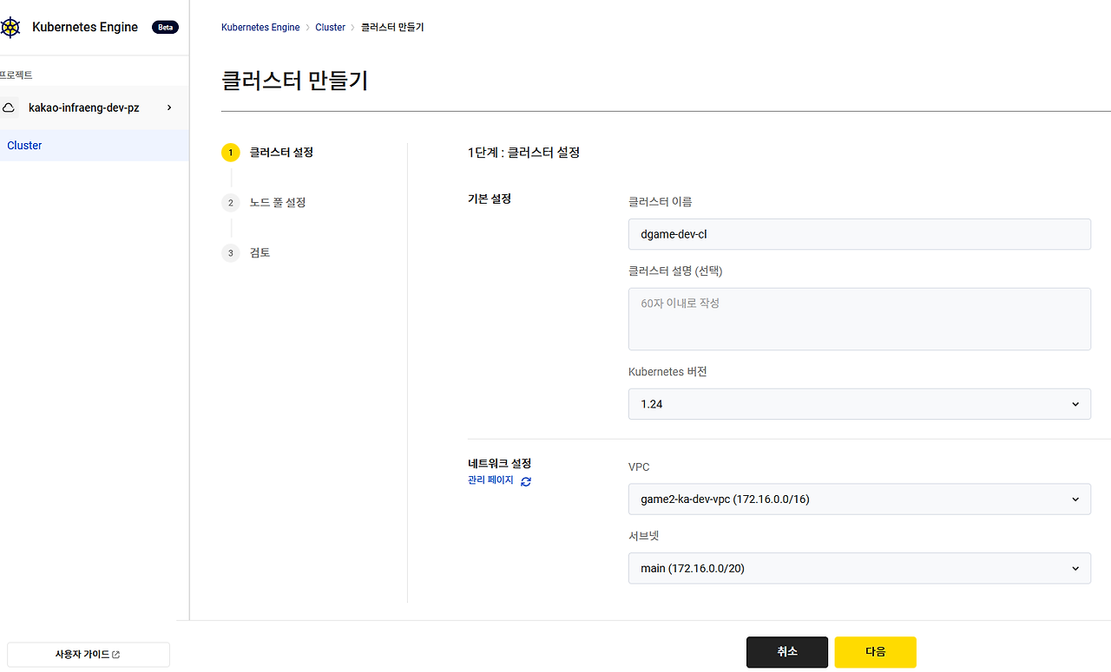Click Kubernetes Engine in the breadcrumb
Screen dimensions: 1111x672
(x=260, y=28)
